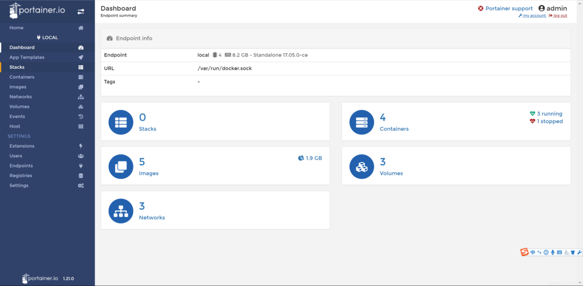583x286 pixels.
Task: Click the Endpoints plug icon
Action: point(81,166)
